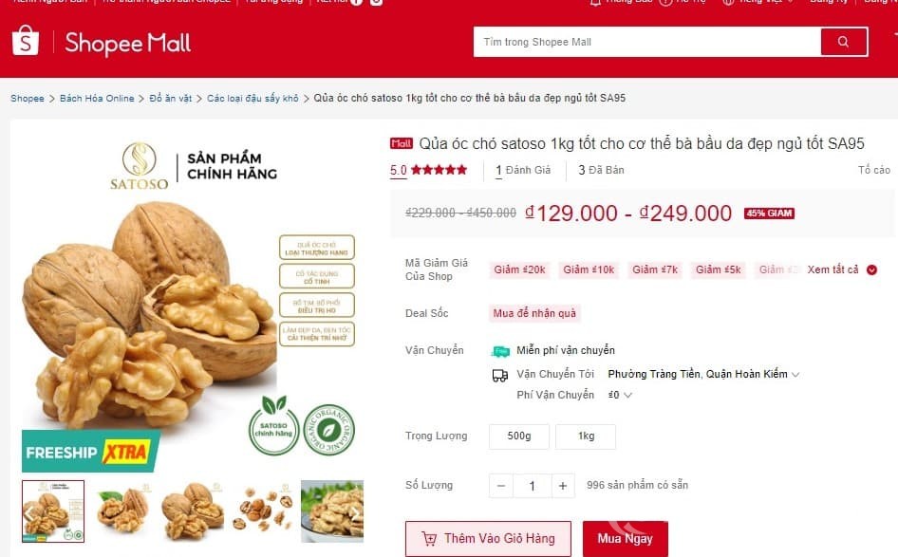898x557 pixels.
Task: Go to Bách Hóa Online breadcrumb
Action: pos(97,99)
